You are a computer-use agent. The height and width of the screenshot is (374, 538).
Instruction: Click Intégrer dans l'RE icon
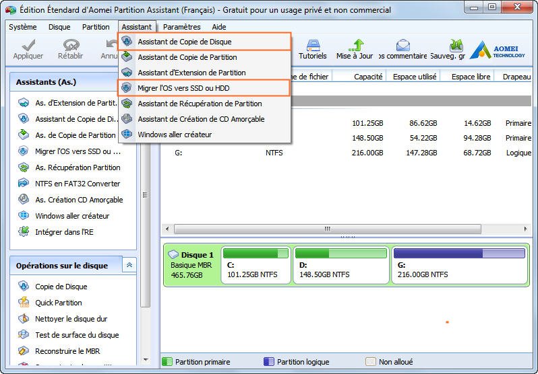tap(24, 231)
